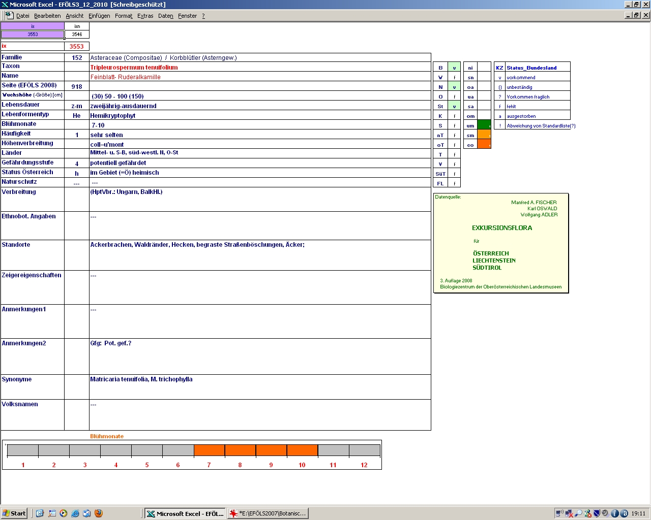Launch Firefox from the quick launch bar
651x520 pixels.
[x=99, y=513]
